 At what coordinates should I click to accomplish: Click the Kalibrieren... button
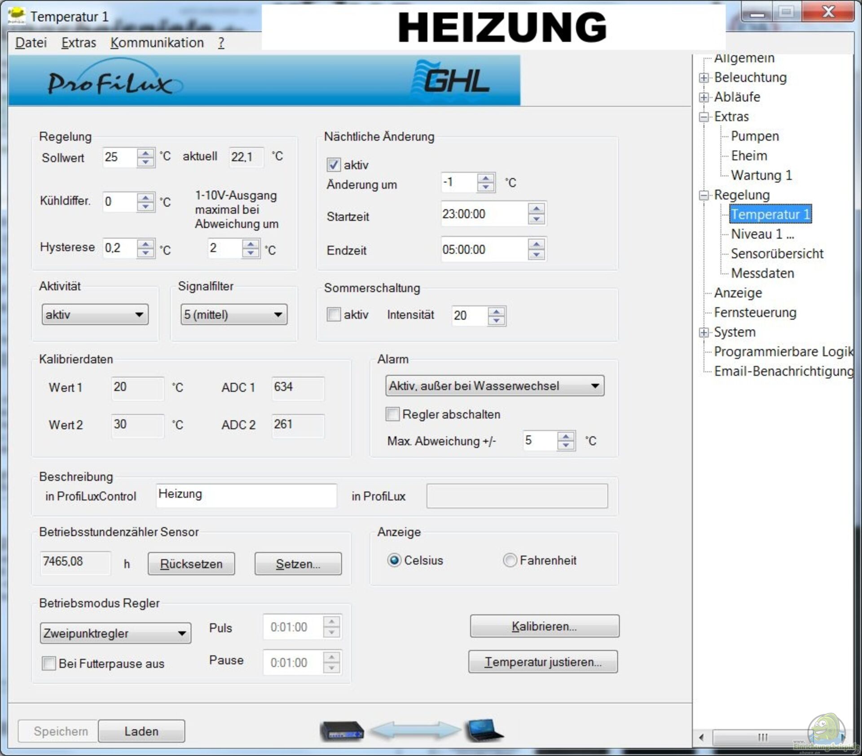tap(544, 626)
